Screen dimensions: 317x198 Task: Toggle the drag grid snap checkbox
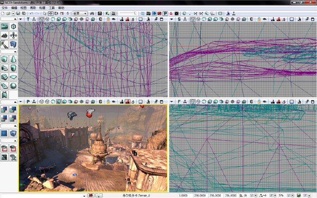click(251, 195)
